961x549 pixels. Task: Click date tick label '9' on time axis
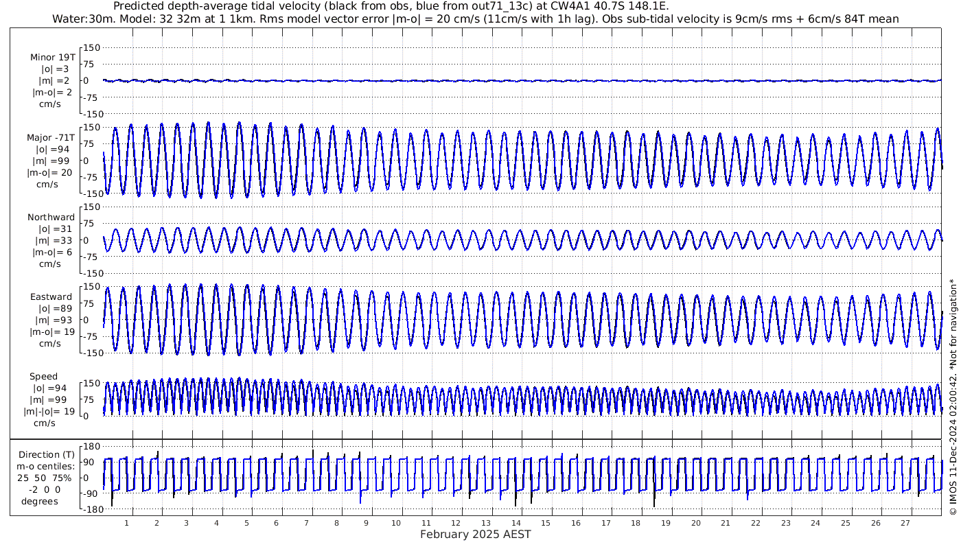[x=366, y=523]
